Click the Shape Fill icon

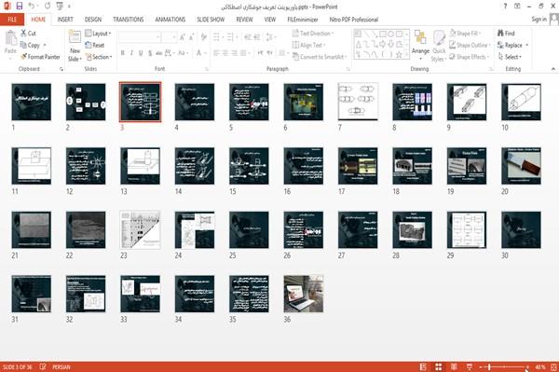pos(453,34)
